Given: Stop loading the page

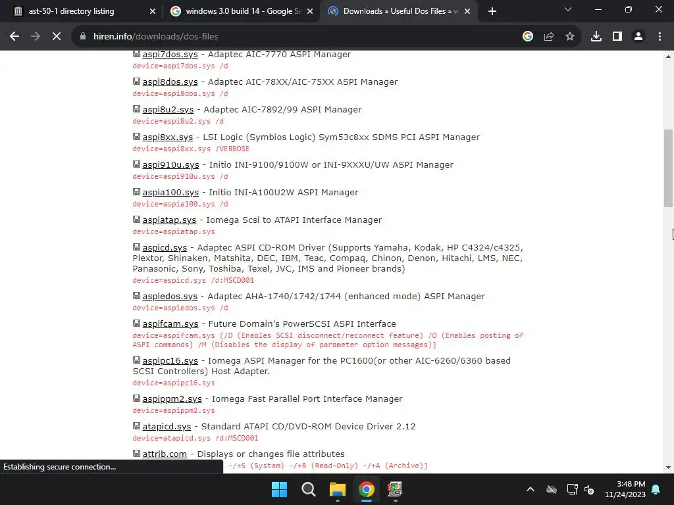Looking at the screenshot, I should click(x=57, y=37).
